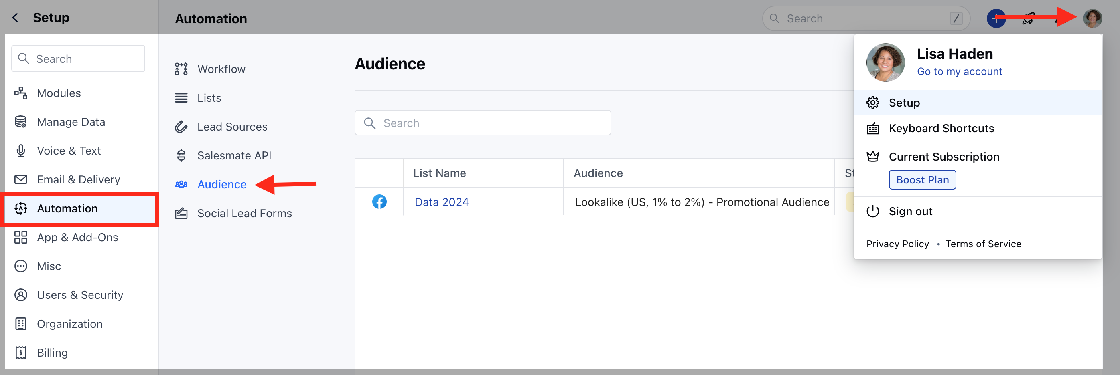Screen dimensions: 1120x375
Task: Click the back chevron beside Setup
Action: (15, 17)
